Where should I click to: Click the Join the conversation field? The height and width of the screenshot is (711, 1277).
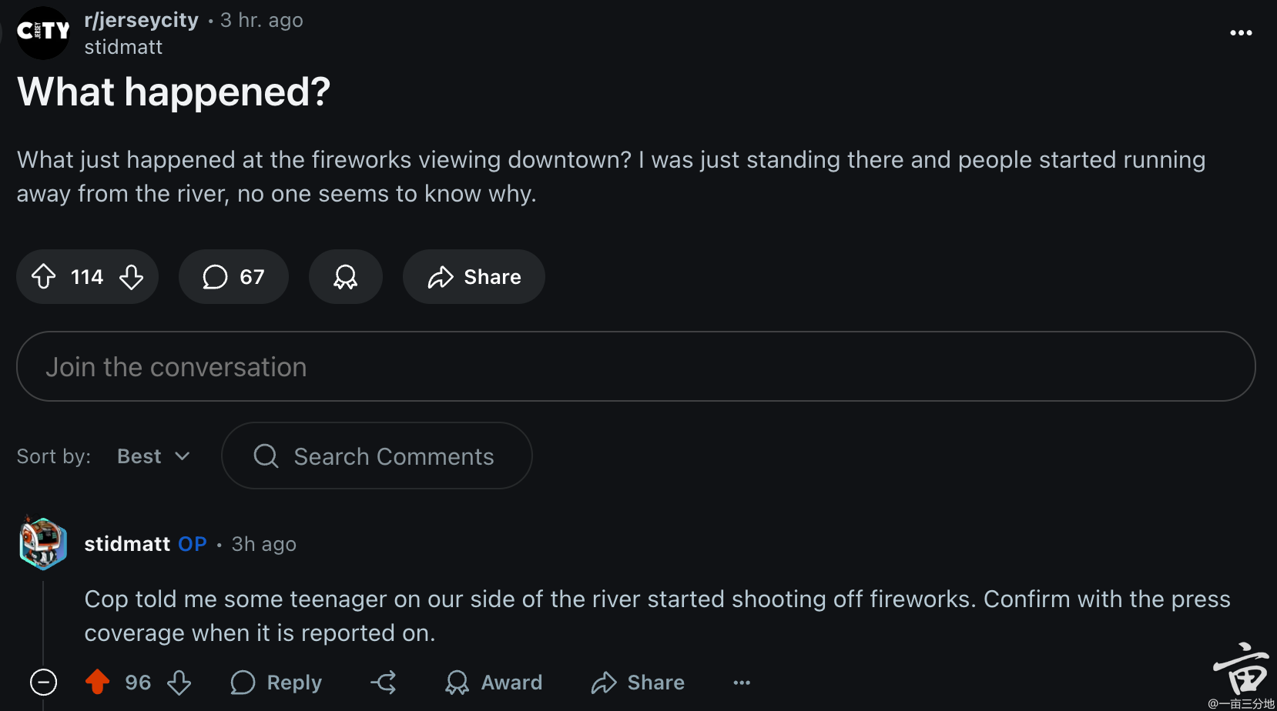(x=636, y=366)
